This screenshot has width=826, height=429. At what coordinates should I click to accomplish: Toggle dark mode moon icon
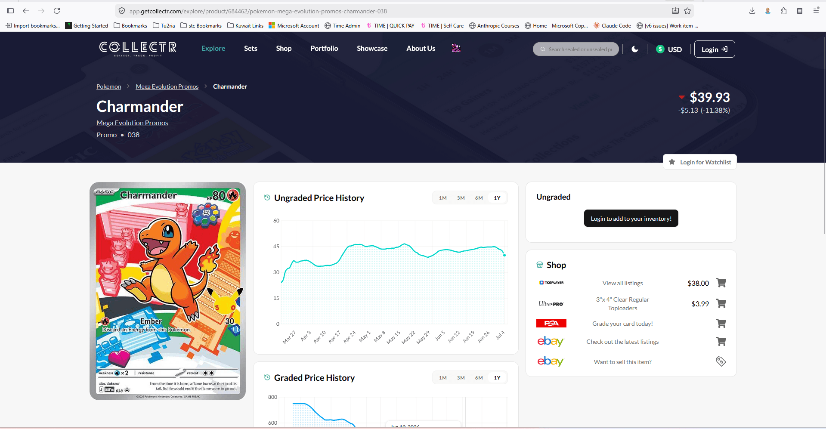point(635,49)
